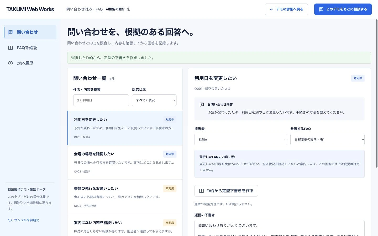378x236 pixels.
Task: Click サンプルを初期化 link
Action: point(24,220)
